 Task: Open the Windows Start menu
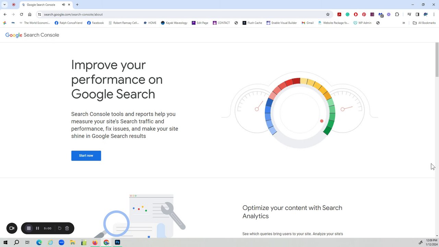click(x=5, y=242)
